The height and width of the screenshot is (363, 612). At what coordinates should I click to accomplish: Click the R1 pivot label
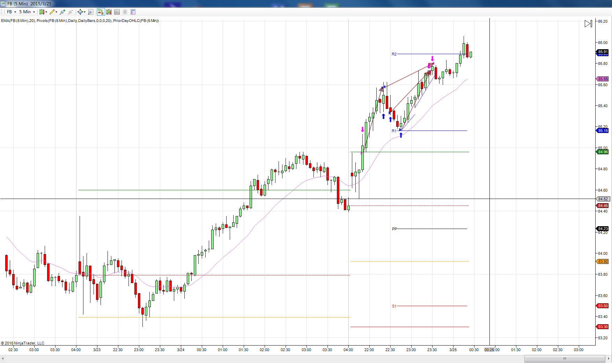click(x=394, y=131)
